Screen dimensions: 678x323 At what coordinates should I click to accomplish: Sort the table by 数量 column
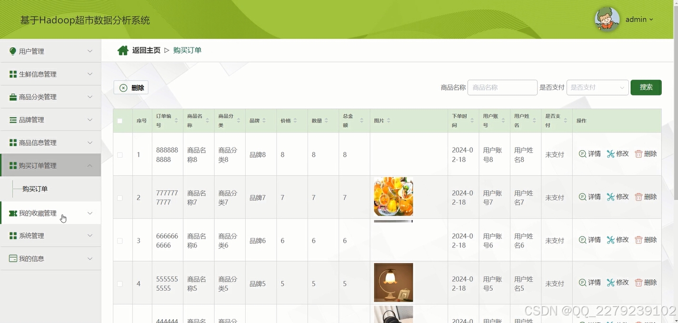326,121
